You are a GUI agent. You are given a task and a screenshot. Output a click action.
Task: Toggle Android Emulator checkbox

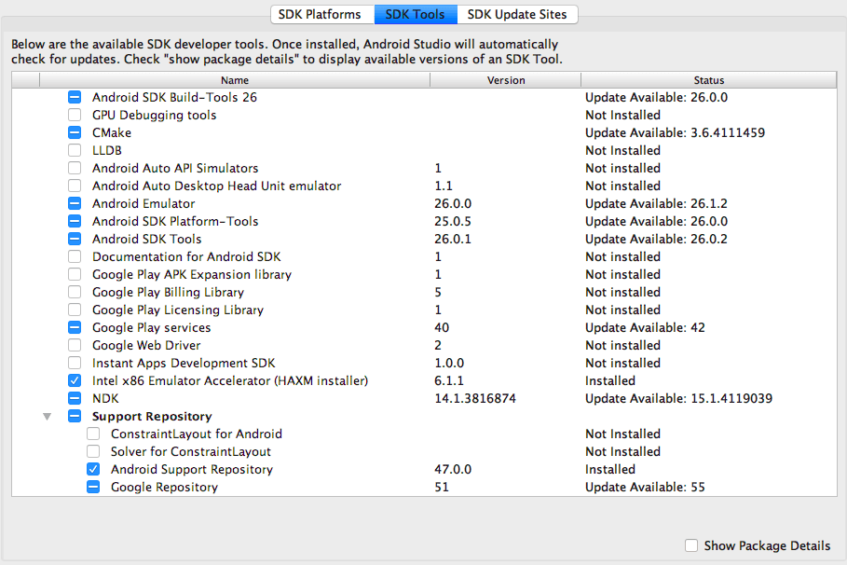click(75, 203)
